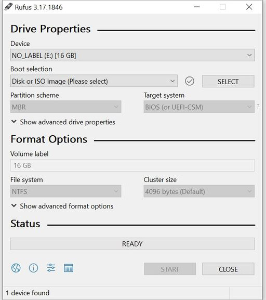Open the application settings sliders icon
Screen dimensions: 266x300
click(x=51, y=268)
